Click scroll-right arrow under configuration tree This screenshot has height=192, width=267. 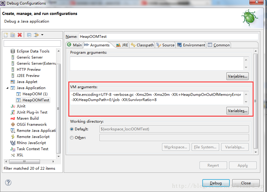click(53, 161)
